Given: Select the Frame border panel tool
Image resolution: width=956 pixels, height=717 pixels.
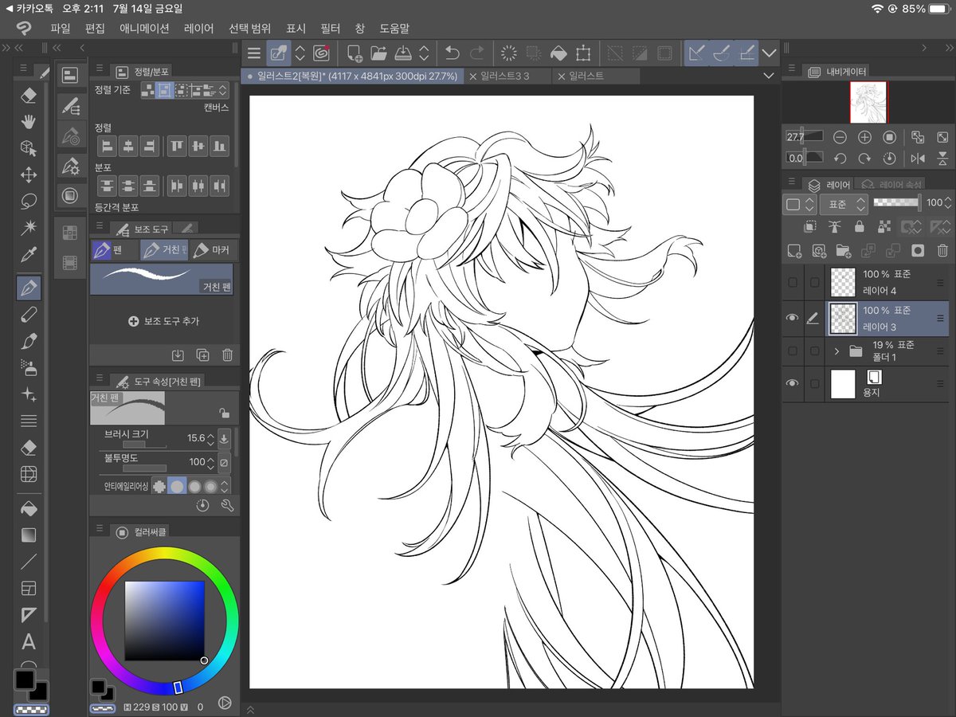Looking at the screenshot, I should pyautogui.click(x=29, y=589).
